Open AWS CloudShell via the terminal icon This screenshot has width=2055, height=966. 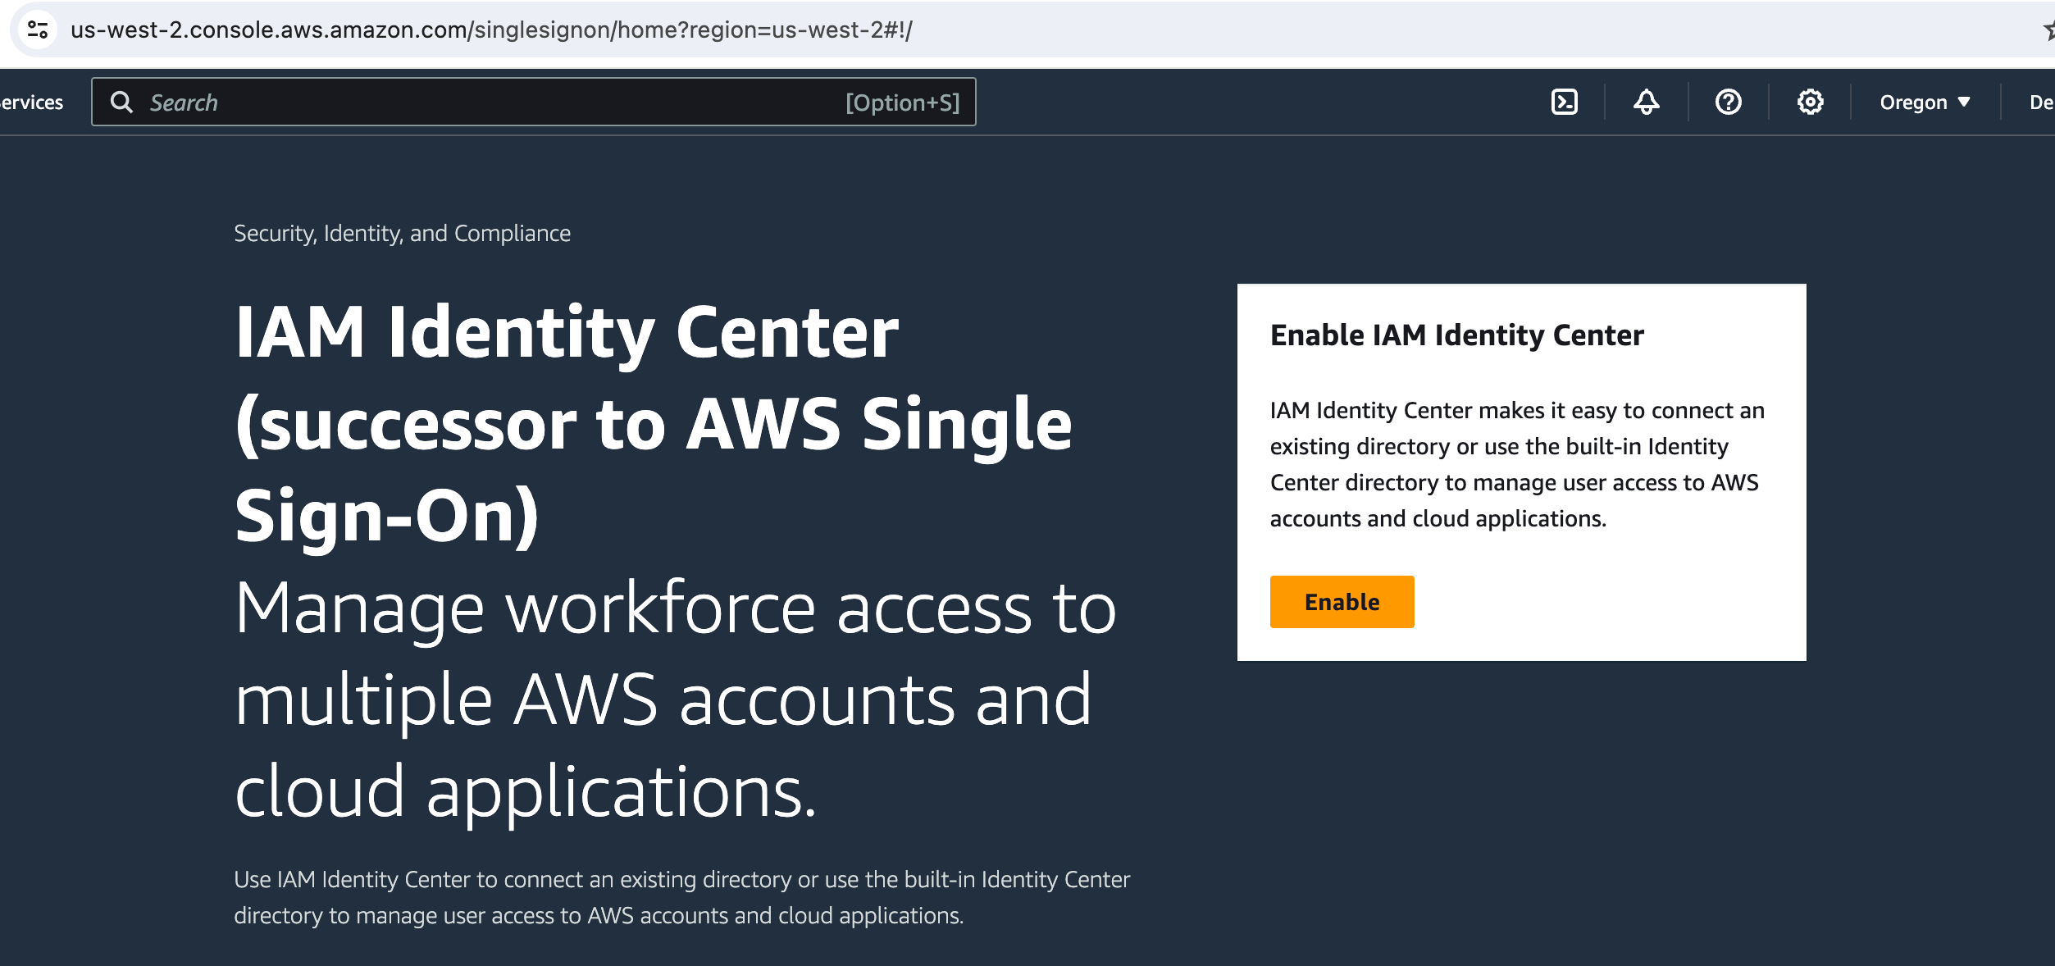pyautogui.click(x=1565, y=102)
